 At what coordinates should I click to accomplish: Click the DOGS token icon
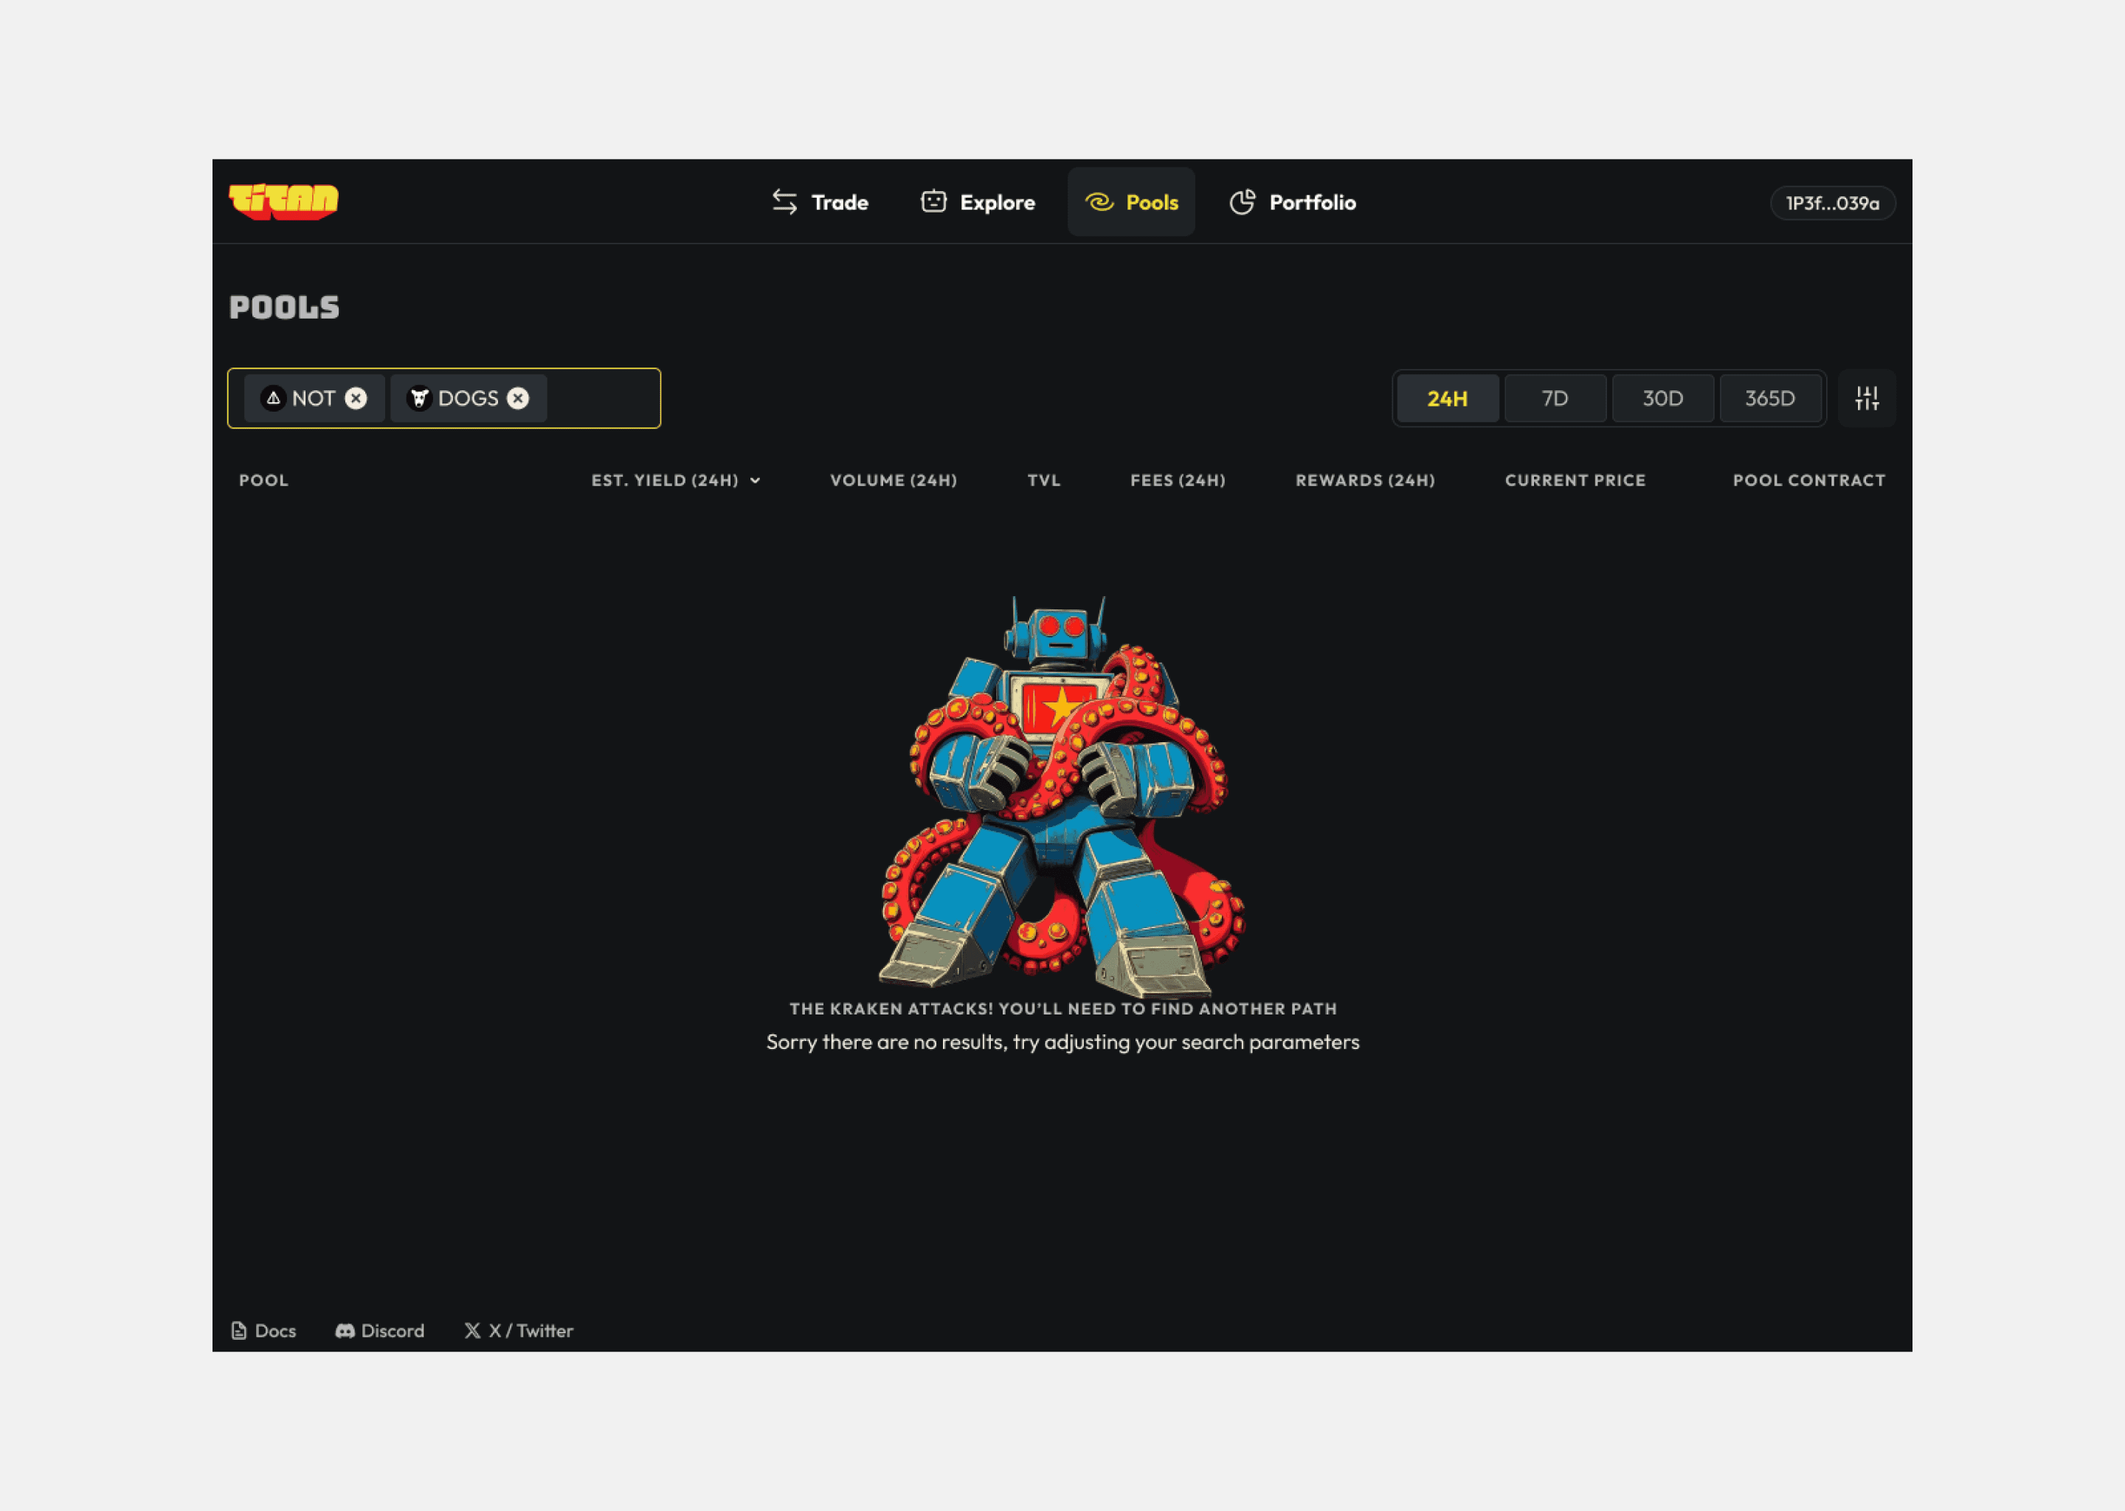point(420,398)
